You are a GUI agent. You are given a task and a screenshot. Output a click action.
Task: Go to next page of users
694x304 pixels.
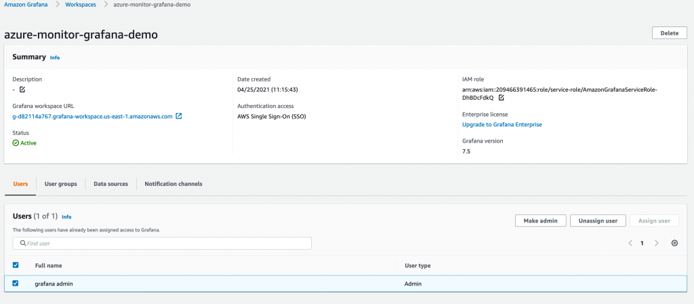656,243
